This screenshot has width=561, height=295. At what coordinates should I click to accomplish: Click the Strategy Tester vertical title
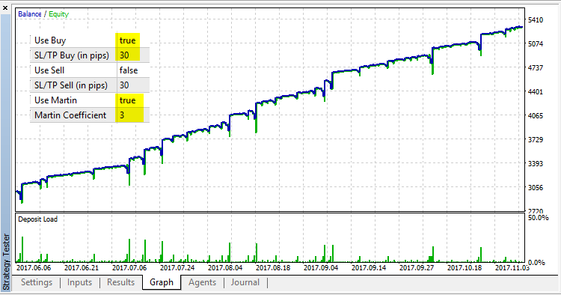click(6, 261)
